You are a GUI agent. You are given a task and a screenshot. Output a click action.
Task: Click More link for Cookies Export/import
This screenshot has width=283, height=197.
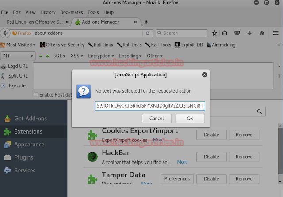(x=158, y=140)
